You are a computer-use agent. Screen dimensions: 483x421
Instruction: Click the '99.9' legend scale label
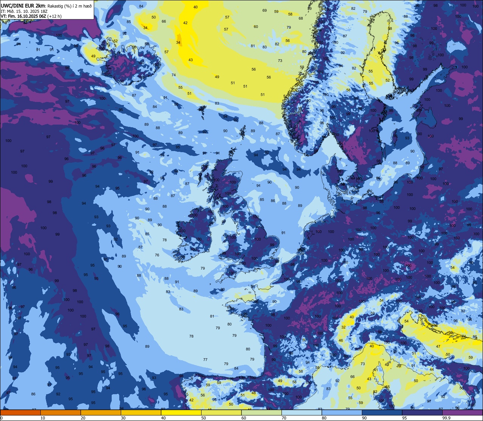[446, 418]
